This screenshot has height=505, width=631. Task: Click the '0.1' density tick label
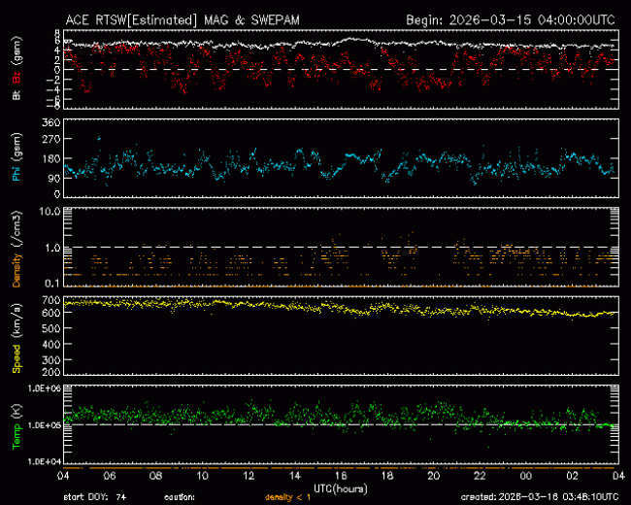click(x=52, y=284)
